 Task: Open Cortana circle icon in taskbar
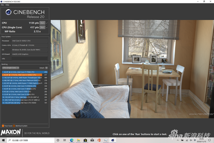[58, 140]
